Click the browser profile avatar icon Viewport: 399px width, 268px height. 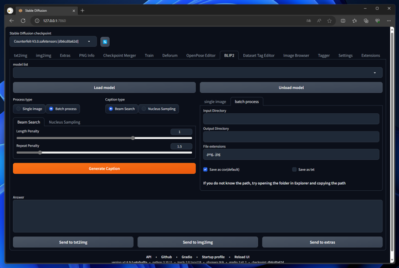(10, 11)
